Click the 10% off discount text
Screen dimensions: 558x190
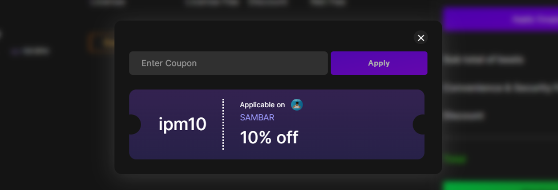point(269,138)
